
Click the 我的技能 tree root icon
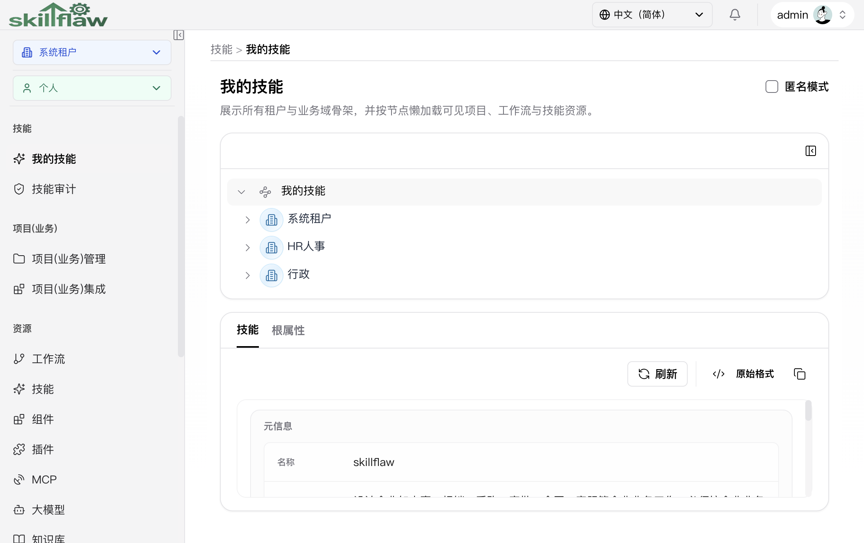click(265, 192)
